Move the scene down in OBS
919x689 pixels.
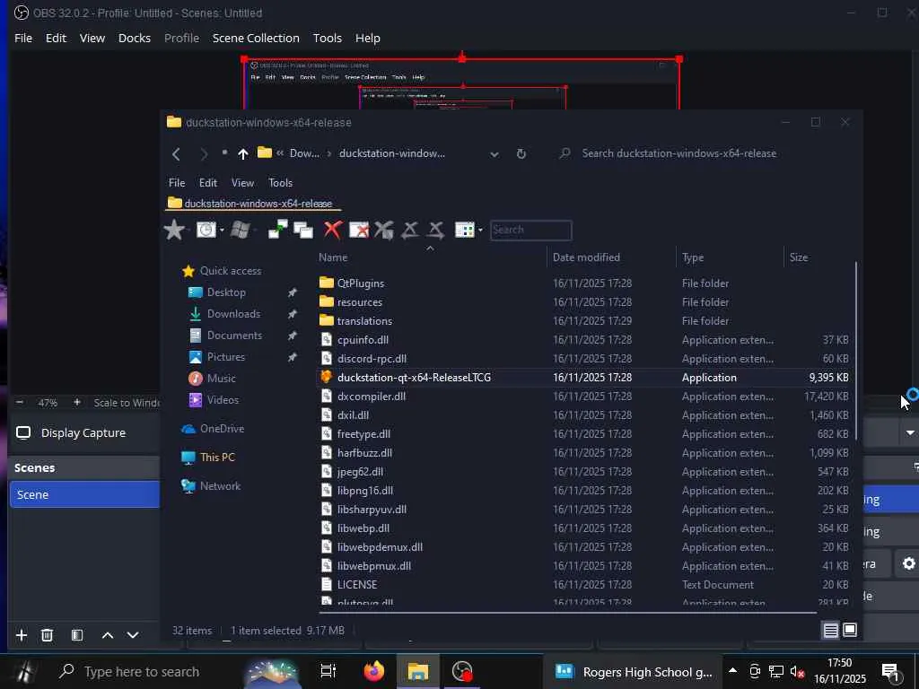(x=133, y=635)
